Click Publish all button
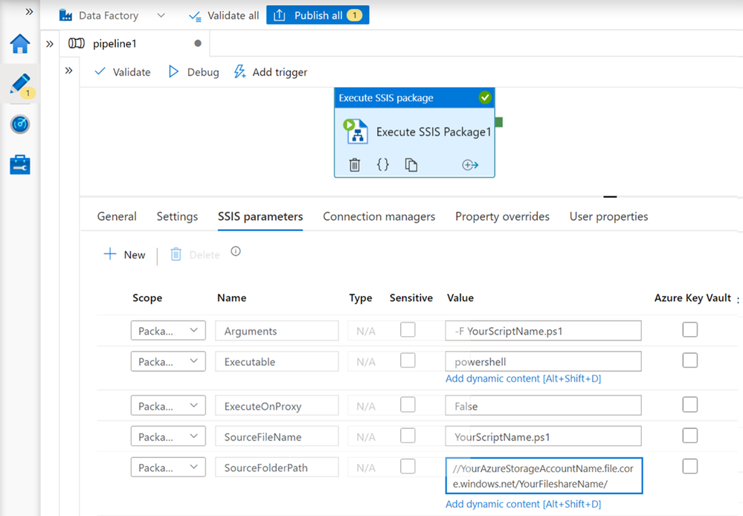Viewport: 743px width, 516px height. coord(318,15)
